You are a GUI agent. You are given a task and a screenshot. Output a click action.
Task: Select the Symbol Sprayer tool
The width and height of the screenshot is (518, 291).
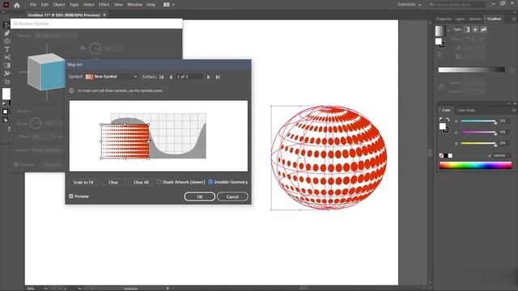pos(6,74)
